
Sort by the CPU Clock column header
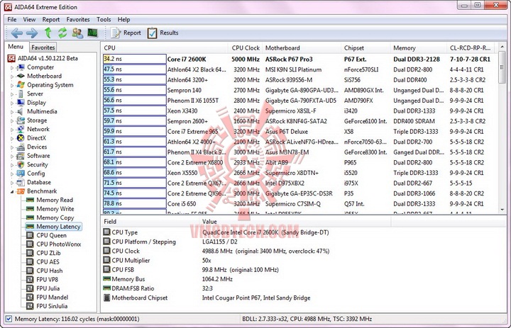[x=246, y=48]
